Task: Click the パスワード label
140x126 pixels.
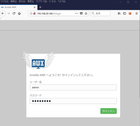Action: (36, 95)
